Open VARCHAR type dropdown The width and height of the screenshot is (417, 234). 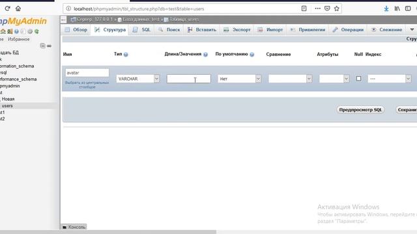[137, 79]
